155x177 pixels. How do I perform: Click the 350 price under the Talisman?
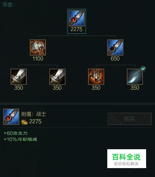[96, 88]
